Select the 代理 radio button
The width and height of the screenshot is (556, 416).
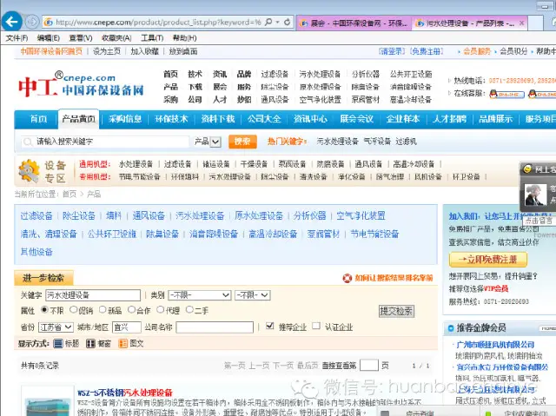pos(160,310)
